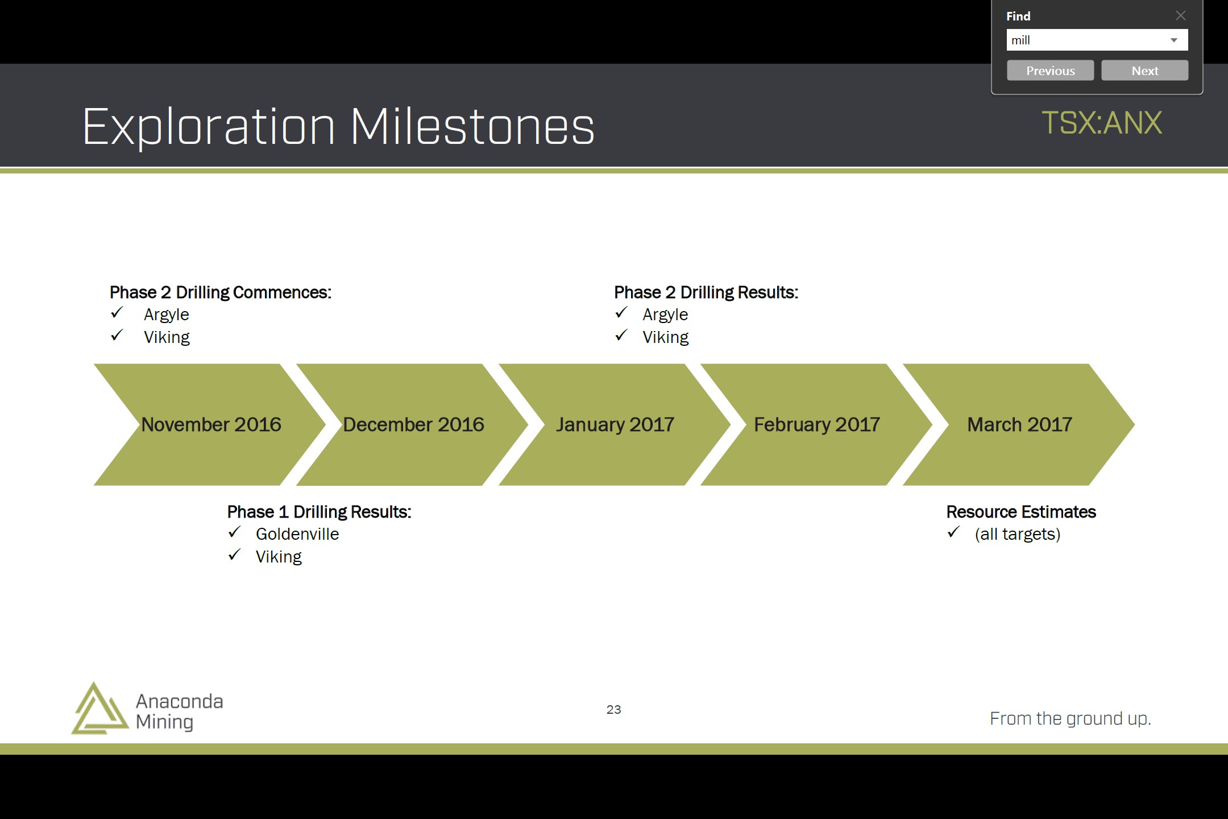This screenshot has height=819, width=1228.
Task: Select the January 2017 arrow shape
Action: pos(615,425)
